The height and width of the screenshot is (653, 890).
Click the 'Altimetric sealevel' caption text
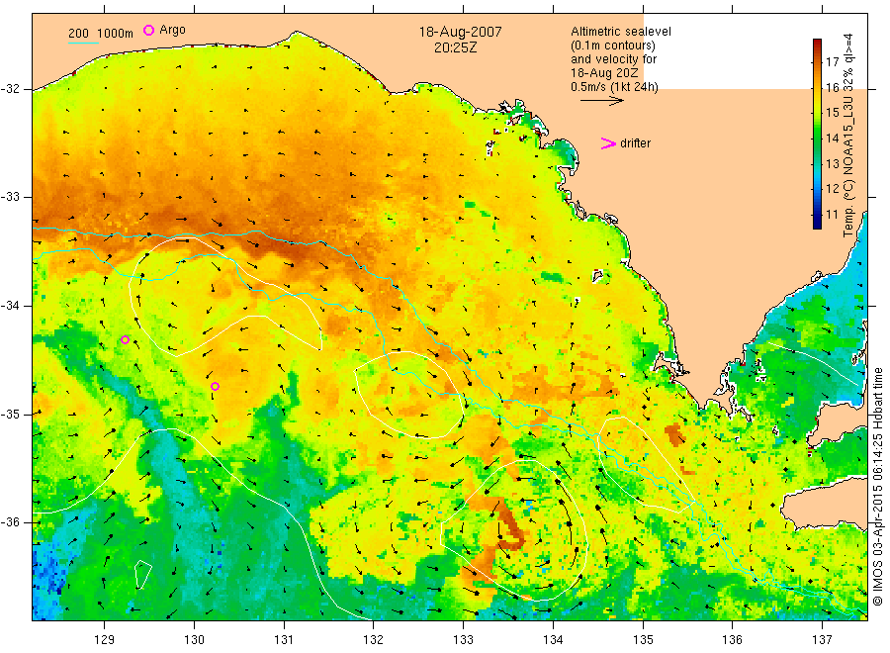click(x=621, y=32)
